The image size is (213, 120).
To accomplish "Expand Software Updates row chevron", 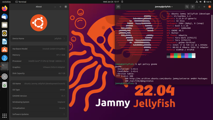I will (x=64, y=114).
